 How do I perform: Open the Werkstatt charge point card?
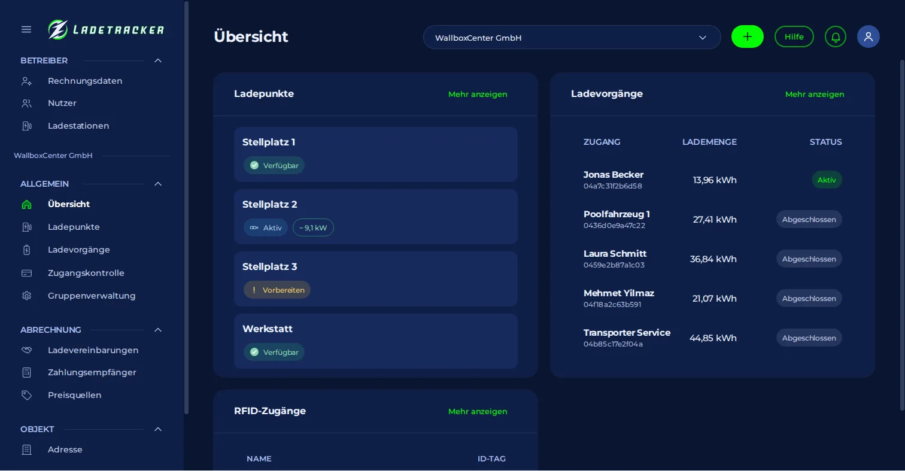[376, 341]
